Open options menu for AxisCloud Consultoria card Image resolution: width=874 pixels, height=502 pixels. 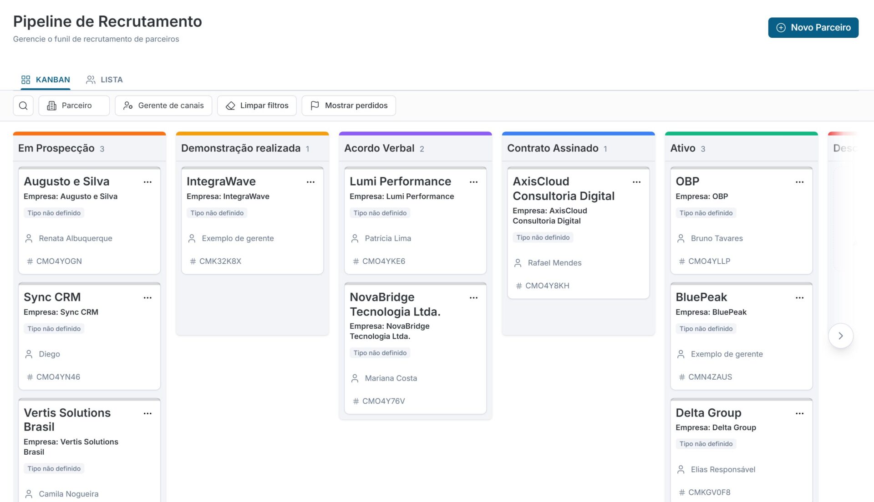pos(636,182)
